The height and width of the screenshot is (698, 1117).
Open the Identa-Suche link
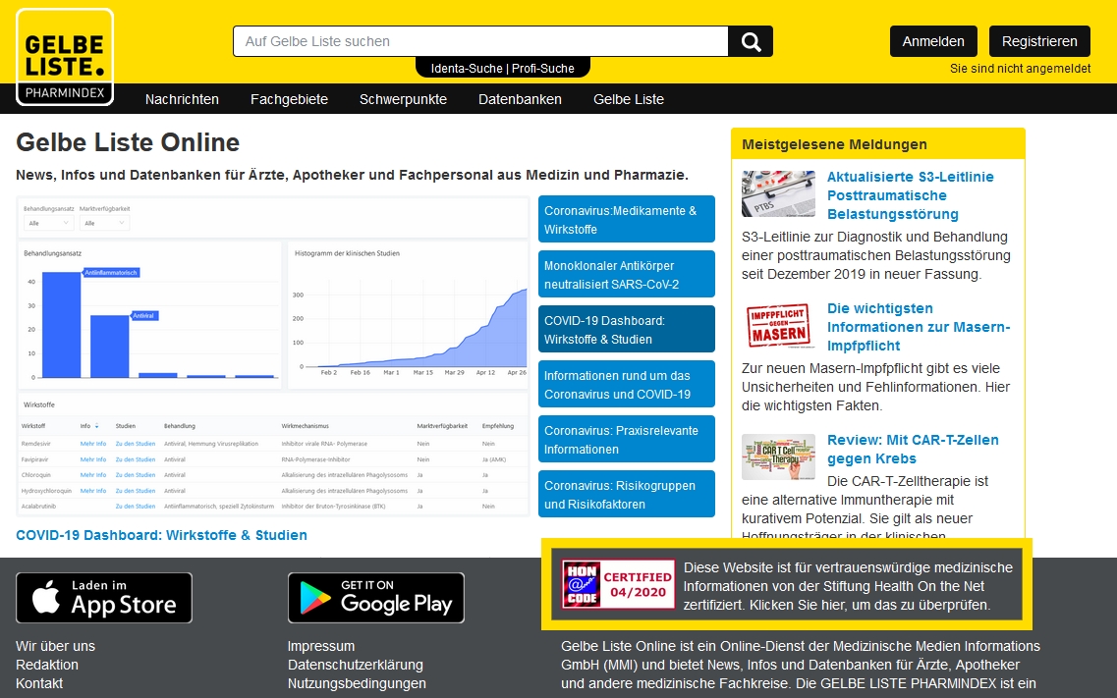coord(467,69)
